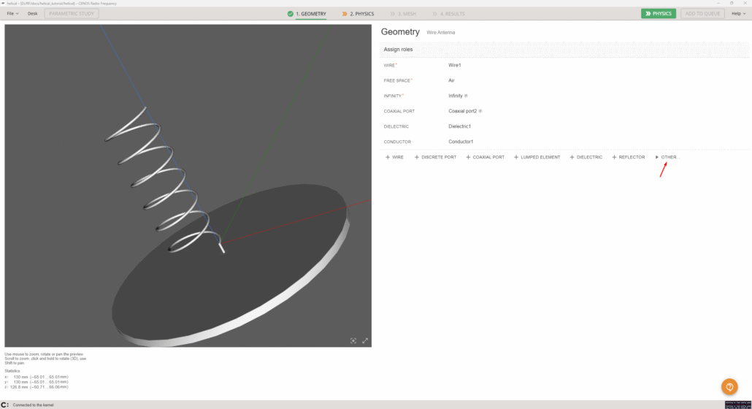The image size is (752, 409).
Task: Expand the Other… roles list
Action: pos(667,157)
